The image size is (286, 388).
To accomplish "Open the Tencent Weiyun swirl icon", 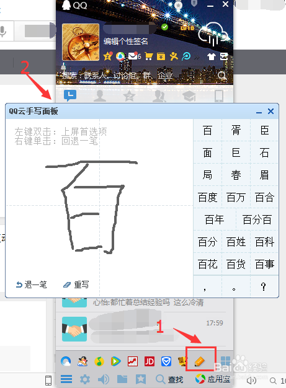I will (x=186, y=56).
